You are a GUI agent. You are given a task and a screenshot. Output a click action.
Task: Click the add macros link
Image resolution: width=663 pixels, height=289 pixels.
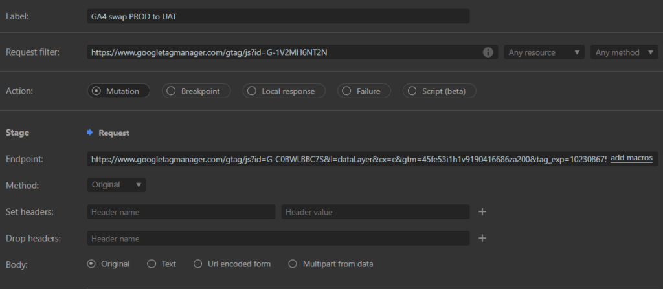(631, 158)
